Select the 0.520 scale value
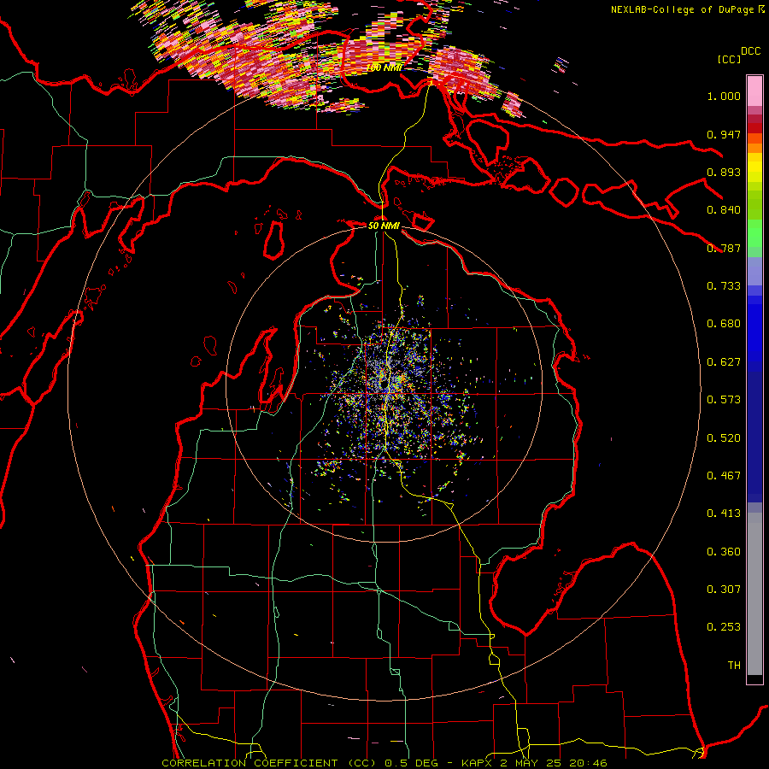 click(724, 438)
